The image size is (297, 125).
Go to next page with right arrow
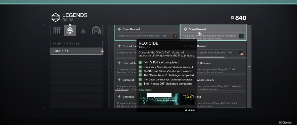click(x=249, y=66)
